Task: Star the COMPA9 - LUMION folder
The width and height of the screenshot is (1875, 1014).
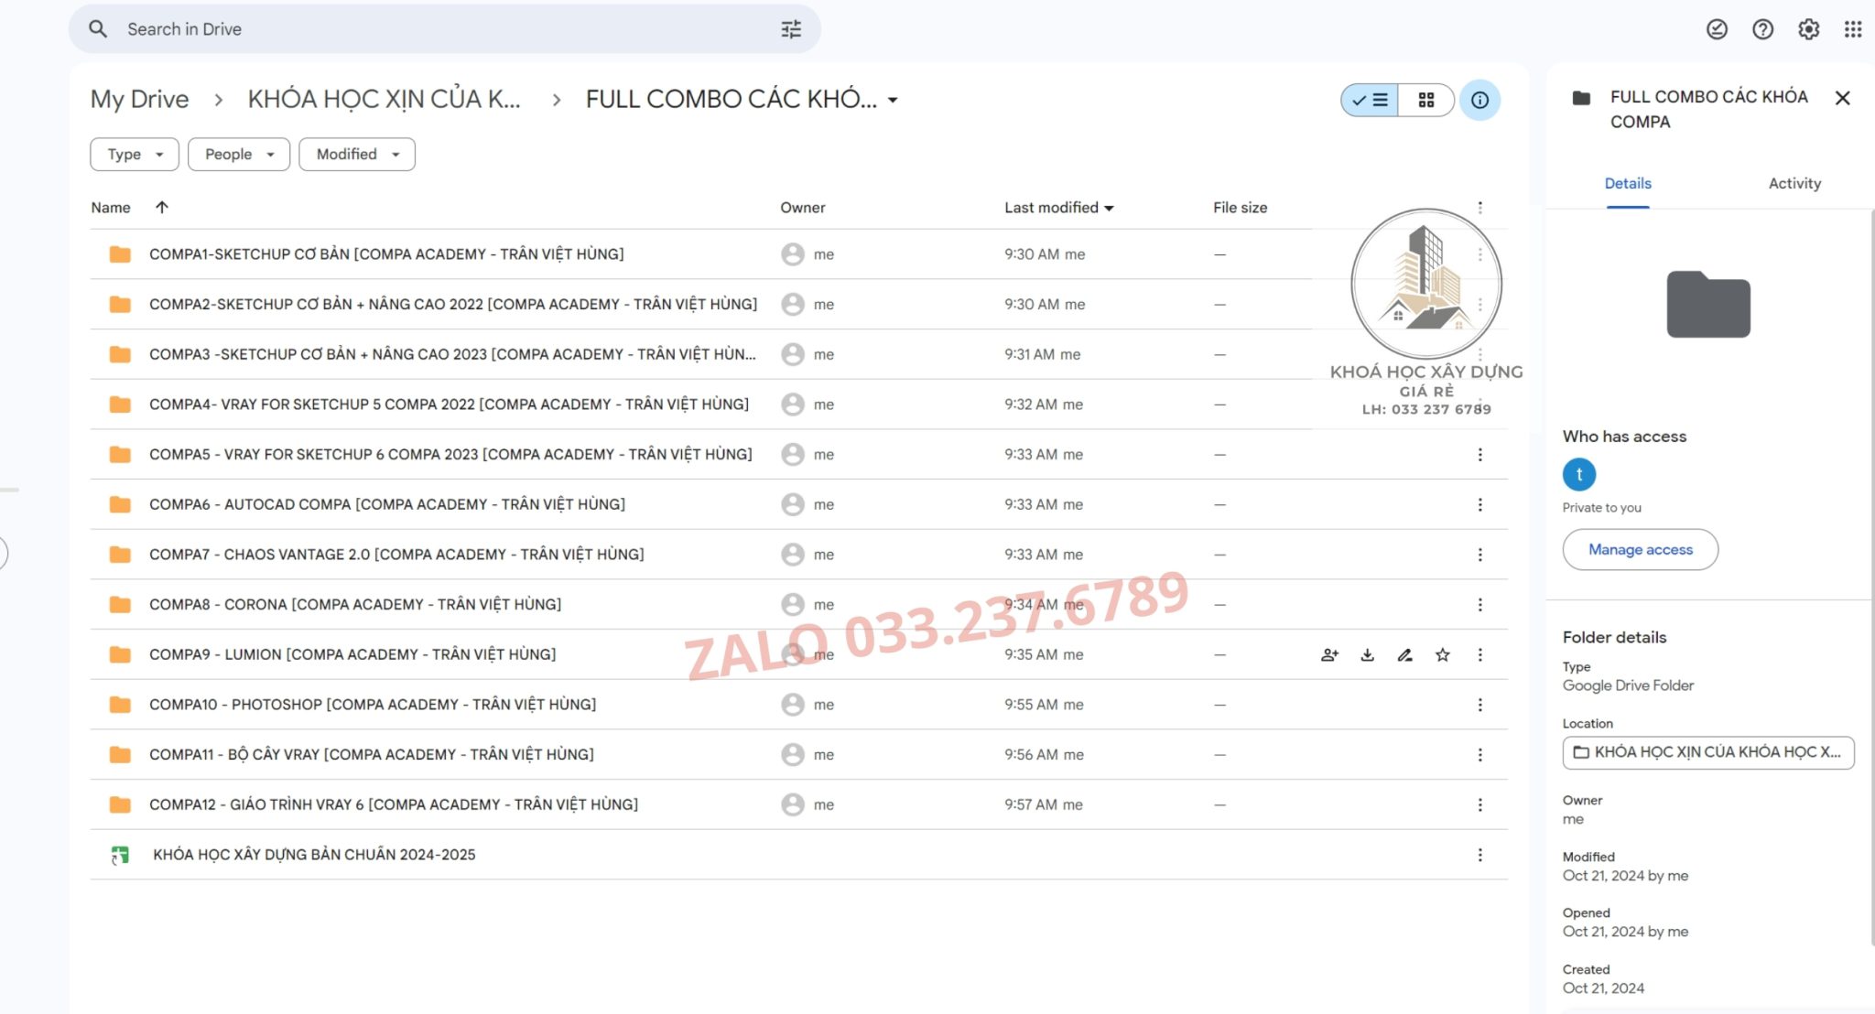Action: (1442, 654)
